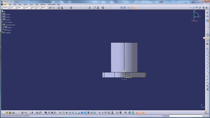This screenshot has height=118, width=210.
Task: Select Axis Systems in the tree
Action: pyautogui.click(x=9, y=22)
